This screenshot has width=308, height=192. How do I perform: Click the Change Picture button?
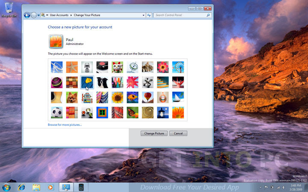point(154,133)
